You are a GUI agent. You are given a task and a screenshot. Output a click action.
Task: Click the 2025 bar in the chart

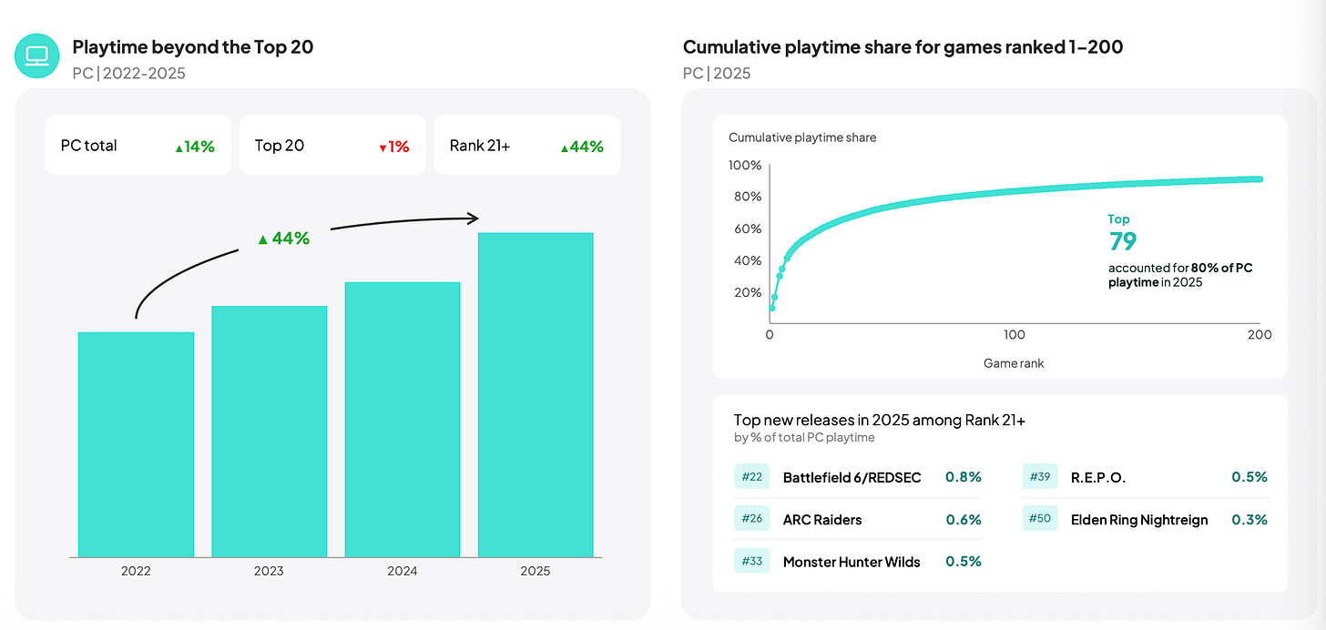pos(535,395)
